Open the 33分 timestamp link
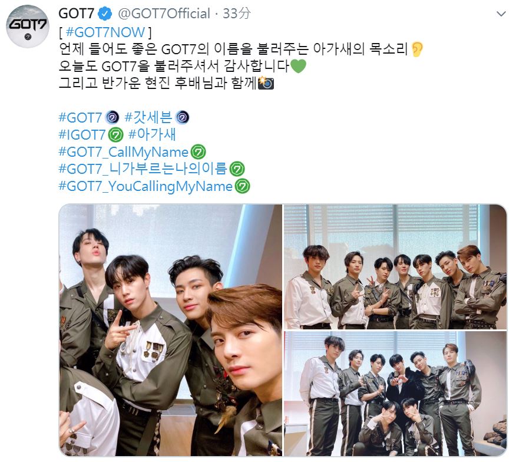516x462 pixels. [236, 14]
